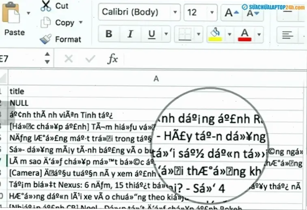Image resolution: width=307 pixels, height=210 pixels.
Task: Open the Copy dropdown arrow
Action: (81, 22)
